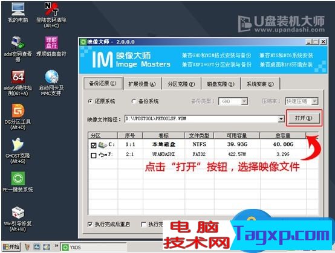Image resolution: width=335 pixels, height=253 pixels.
Task: Toggle second 执行完 checkbox at bottom
Action: click(x=144, y=224)
